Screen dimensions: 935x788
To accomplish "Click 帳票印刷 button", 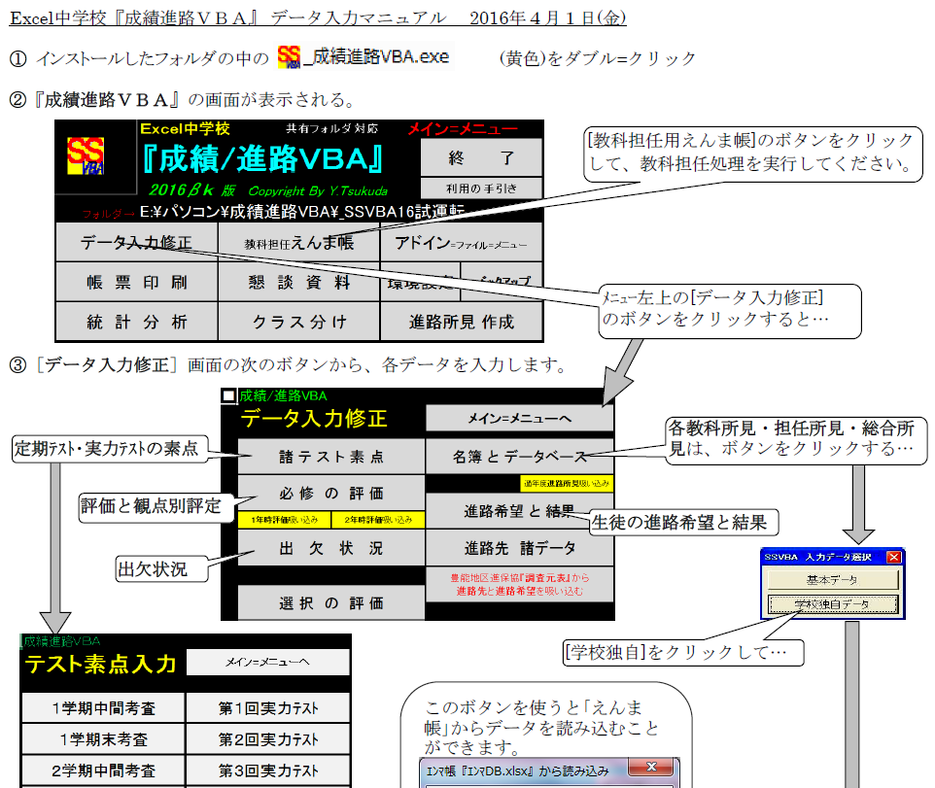I will click(x=136, y=283).
